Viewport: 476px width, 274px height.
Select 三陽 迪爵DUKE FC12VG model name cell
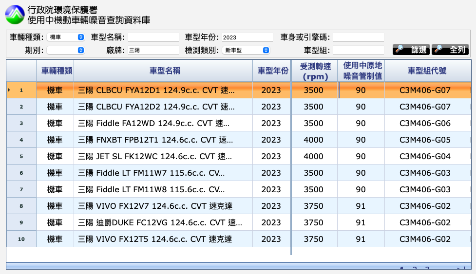tap(163, 222)
